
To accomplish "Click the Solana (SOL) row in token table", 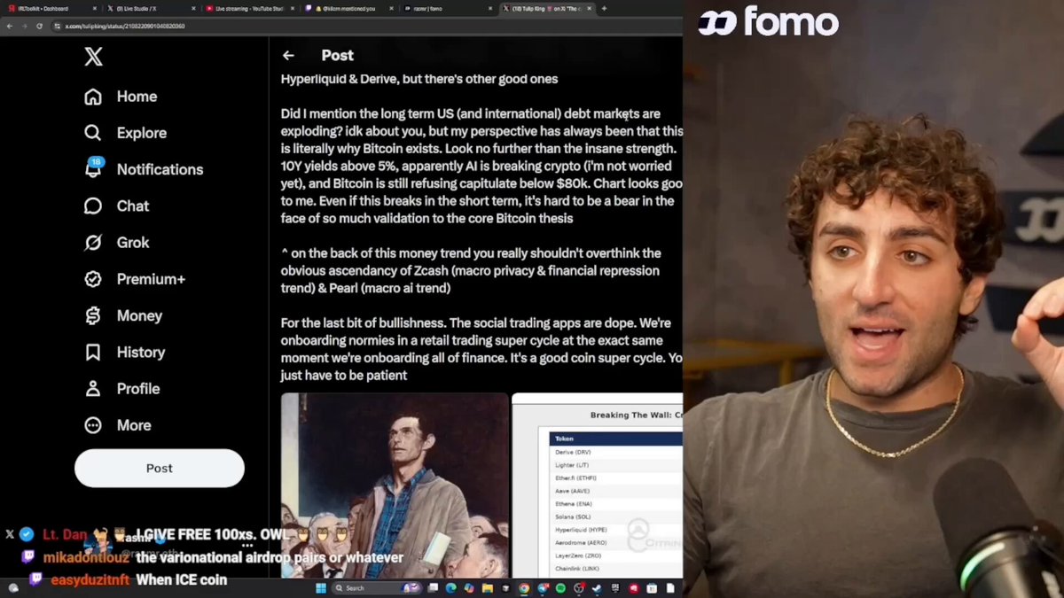I will pos(616,516).
